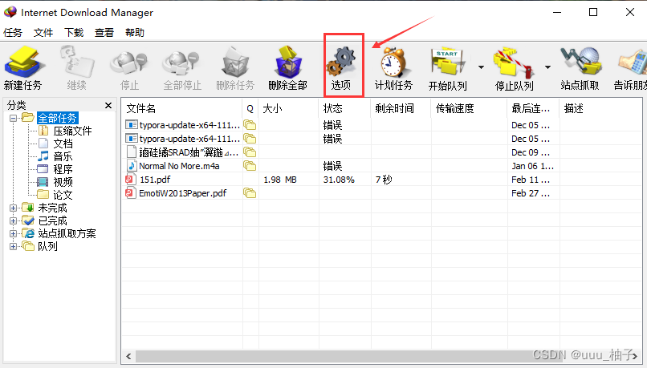Open dropdown arrow next to 停止队列
The width and height of the screenshot is (647, 368).
(547, 67)
